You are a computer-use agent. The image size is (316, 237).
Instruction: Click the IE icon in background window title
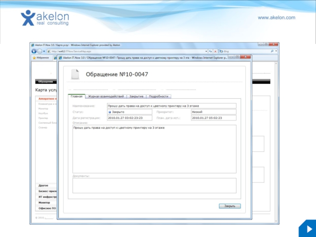(33, 45)
